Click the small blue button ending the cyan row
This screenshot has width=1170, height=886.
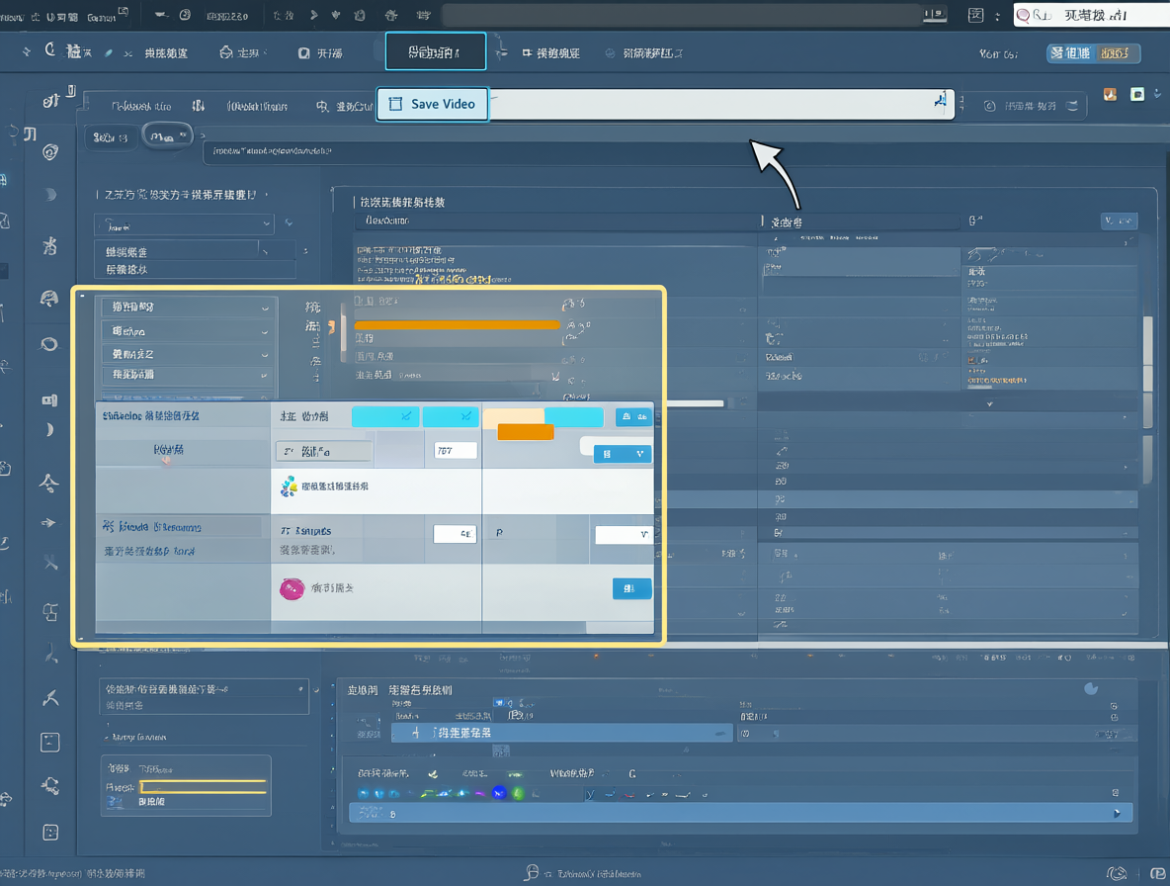point(633,416)
